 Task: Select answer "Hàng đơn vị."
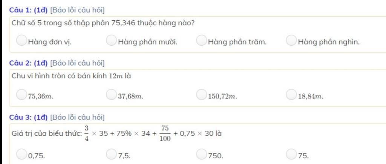tap(21, 41)
